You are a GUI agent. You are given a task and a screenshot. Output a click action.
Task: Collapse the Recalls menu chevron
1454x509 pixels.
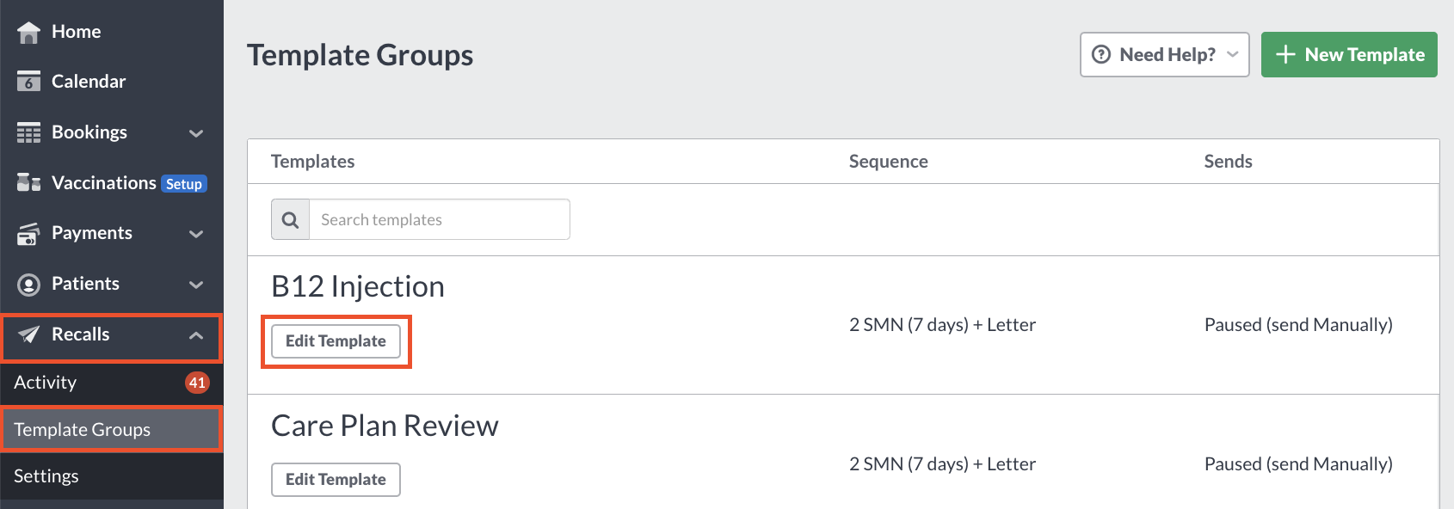pos(196,335)
